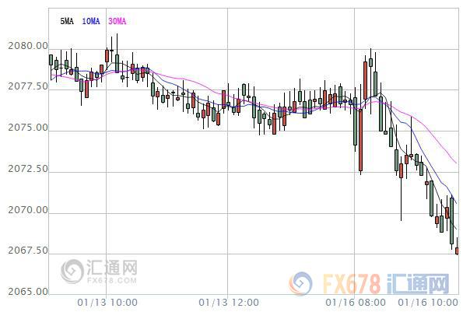The height and width of the screenshot is (312, 463).
Task: Click the 01/16 08:00 time axis label
Action: click(x=356, y=303)
